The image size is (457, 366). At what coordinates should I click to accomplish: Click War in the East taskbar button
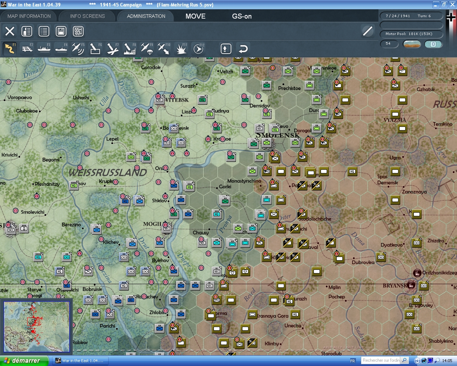pos(80,361)
